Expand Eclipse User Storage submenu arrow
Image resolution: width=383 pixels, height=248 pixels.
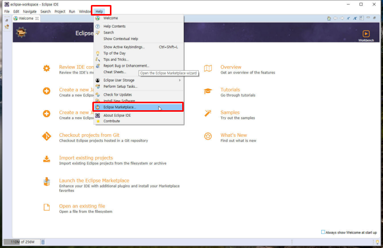click(180, 80)
